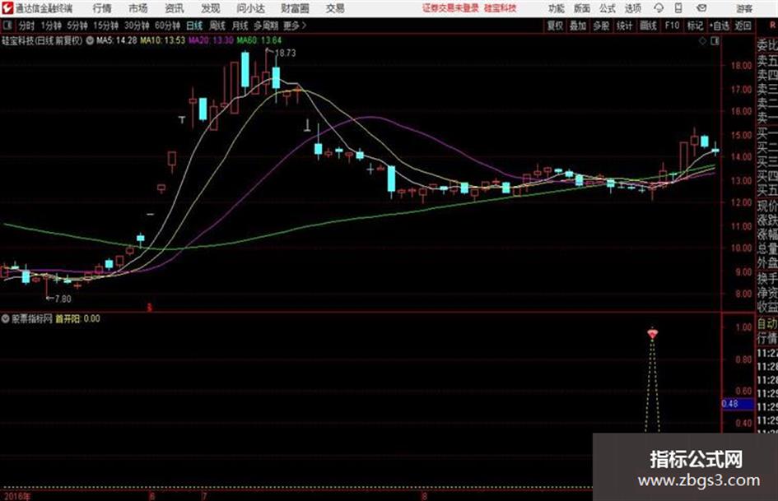
Task: Click the diamond icon at chart top right
Action: pos(702,41)
